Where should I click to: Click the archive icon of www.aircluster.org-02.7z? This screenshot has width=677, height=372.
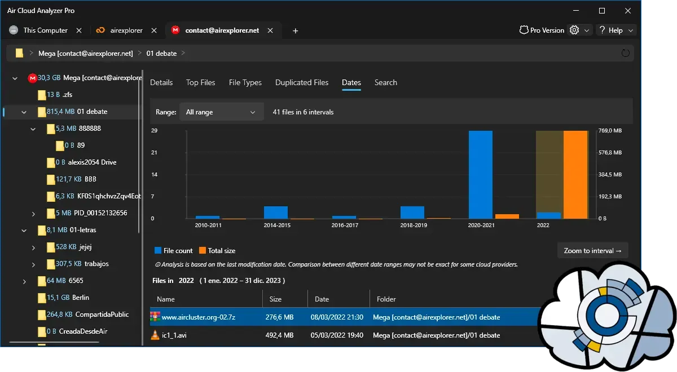[155, 317]
